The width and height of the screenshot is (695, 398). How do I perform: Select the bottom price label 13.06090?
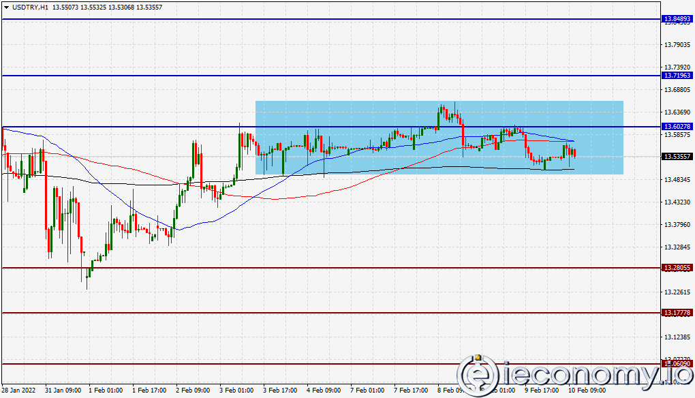coord(677,364)
